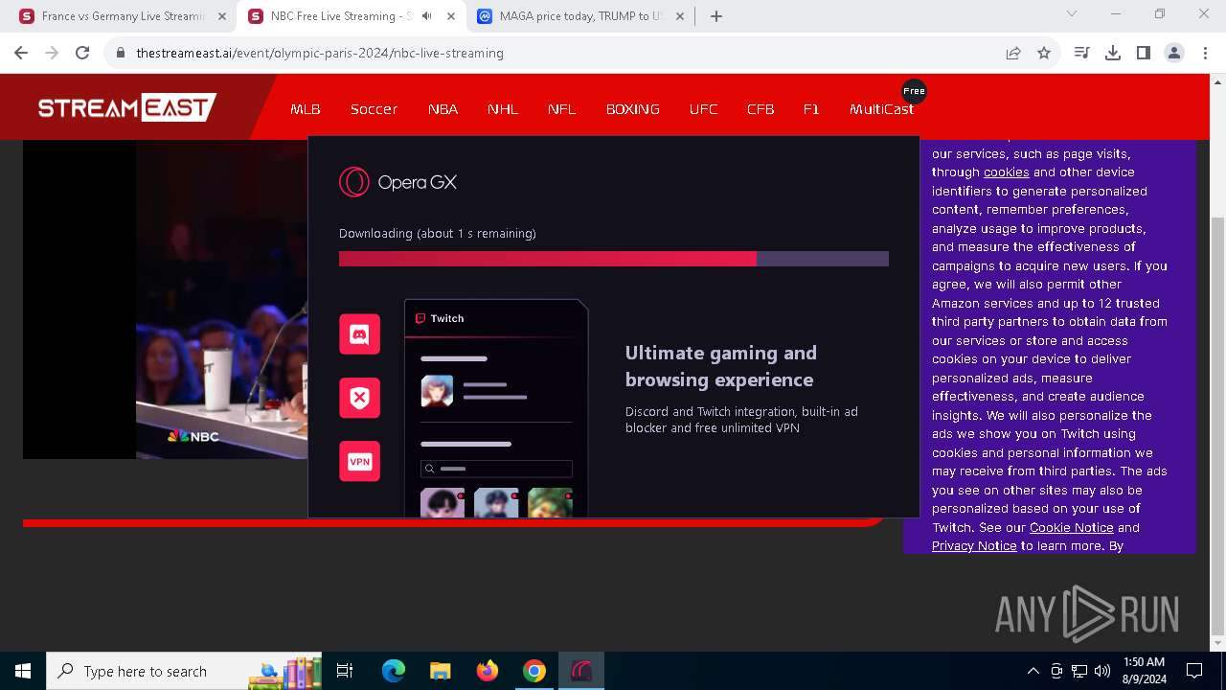Mute the NBC tab audio icon
The image size is (1226, 690).
pos(427,16)
